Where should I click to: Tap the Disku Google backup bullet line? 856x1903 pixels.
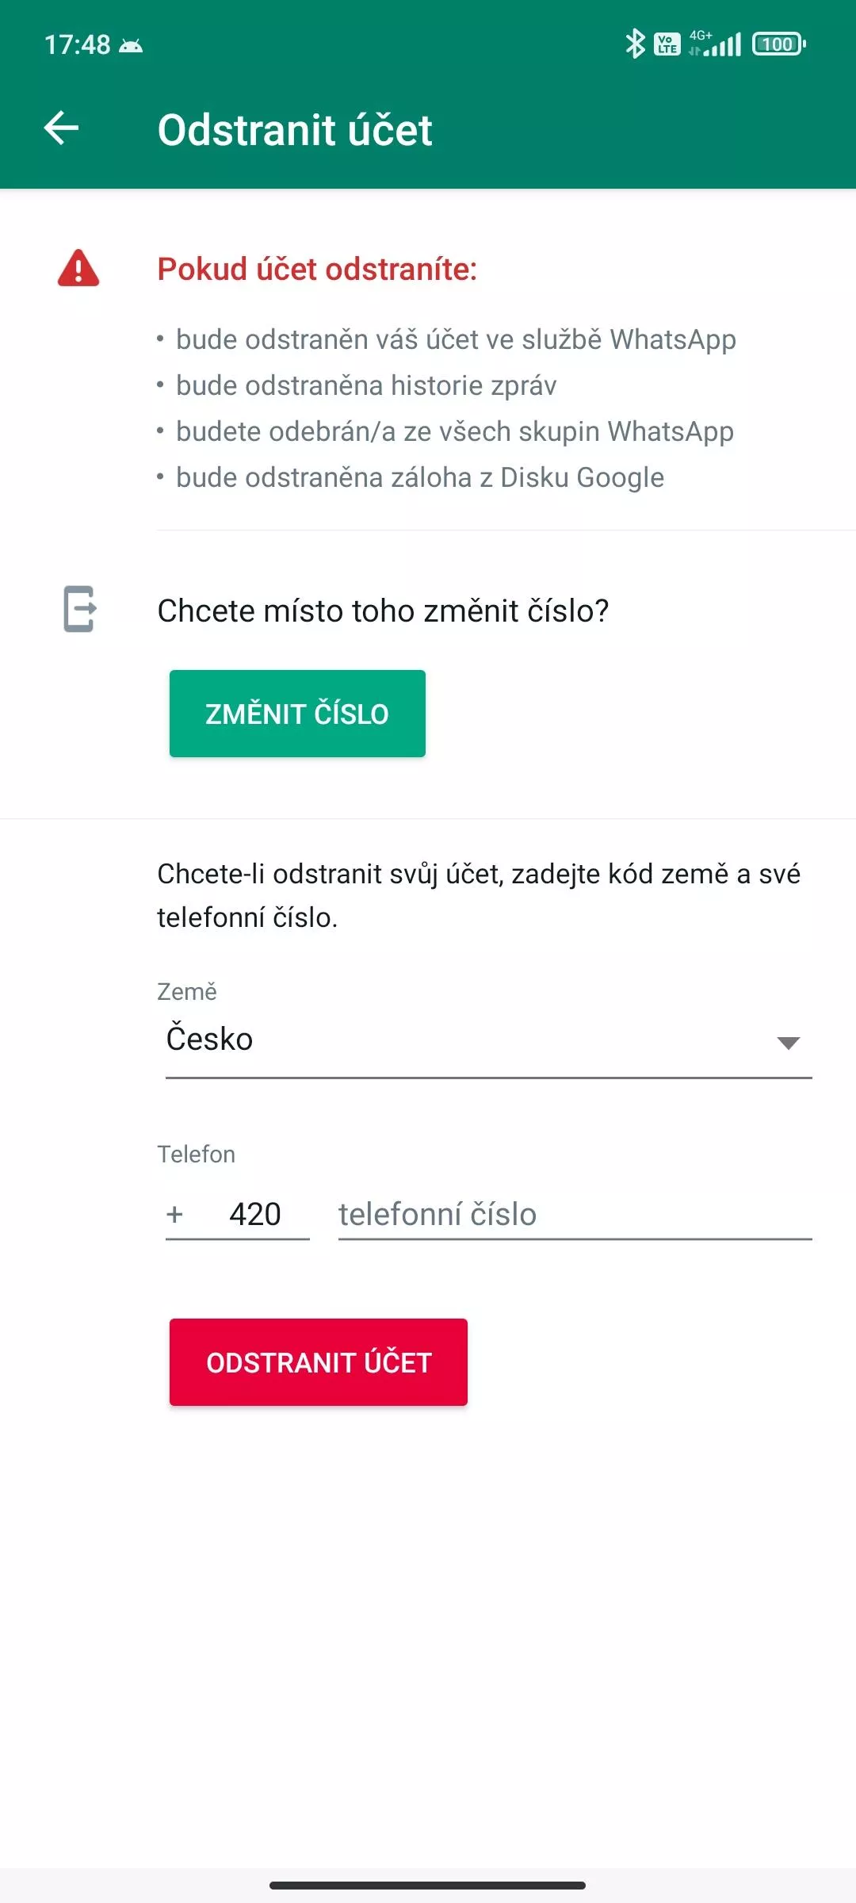(411, 477)
